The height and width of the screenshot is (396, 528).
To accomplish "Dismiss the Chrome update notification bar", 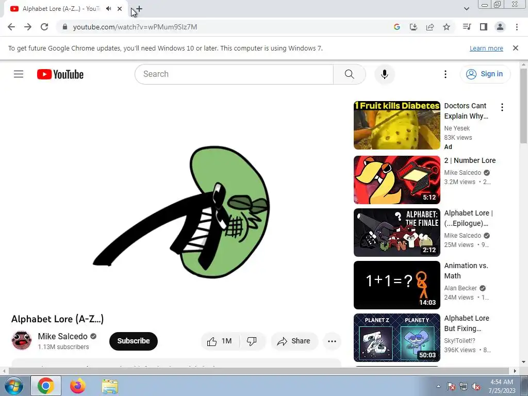I will click(x=515, y=48).
